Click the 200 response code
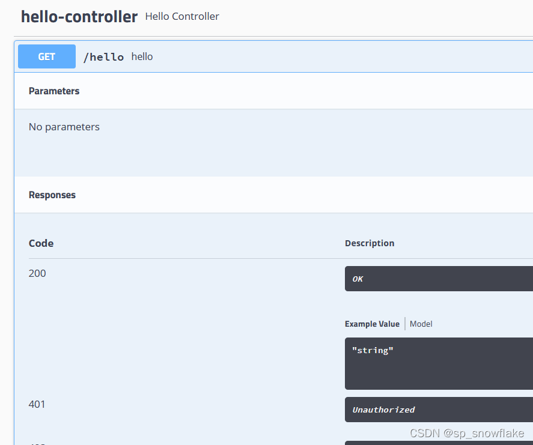Image resolution: width=533 pixels, height=445 pixels. tap(37, 273)
